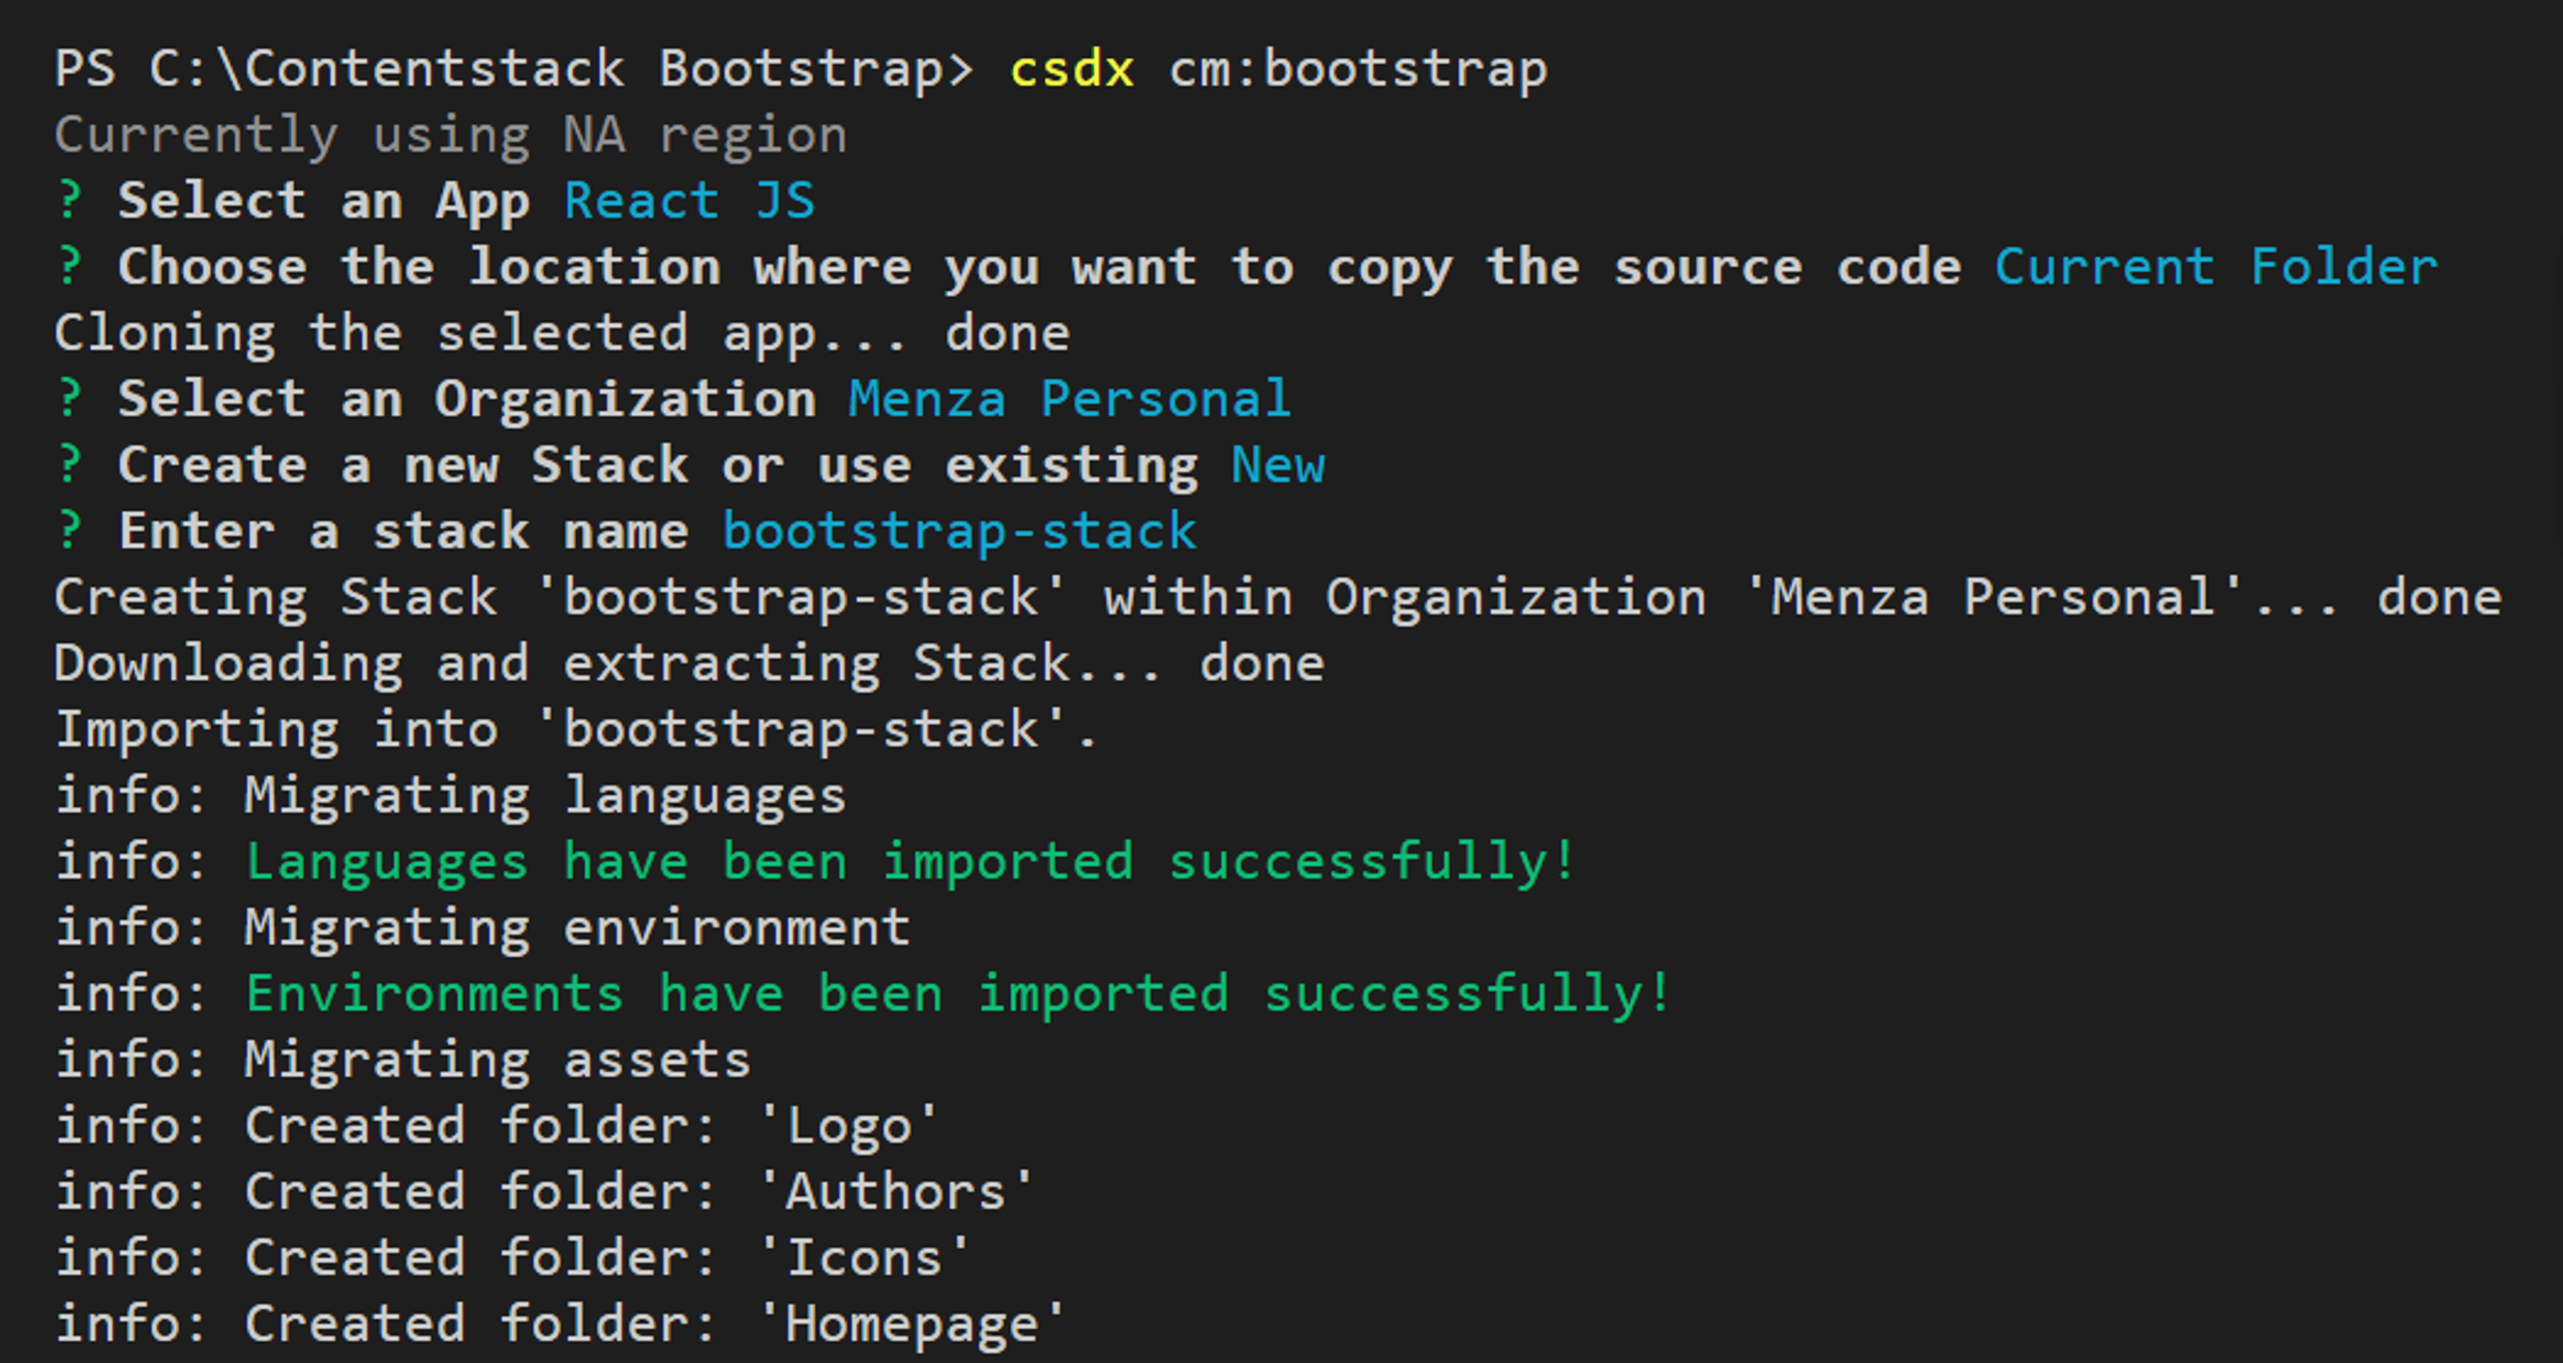Click the 'Created folder: 'Icons'' line

513,1258
